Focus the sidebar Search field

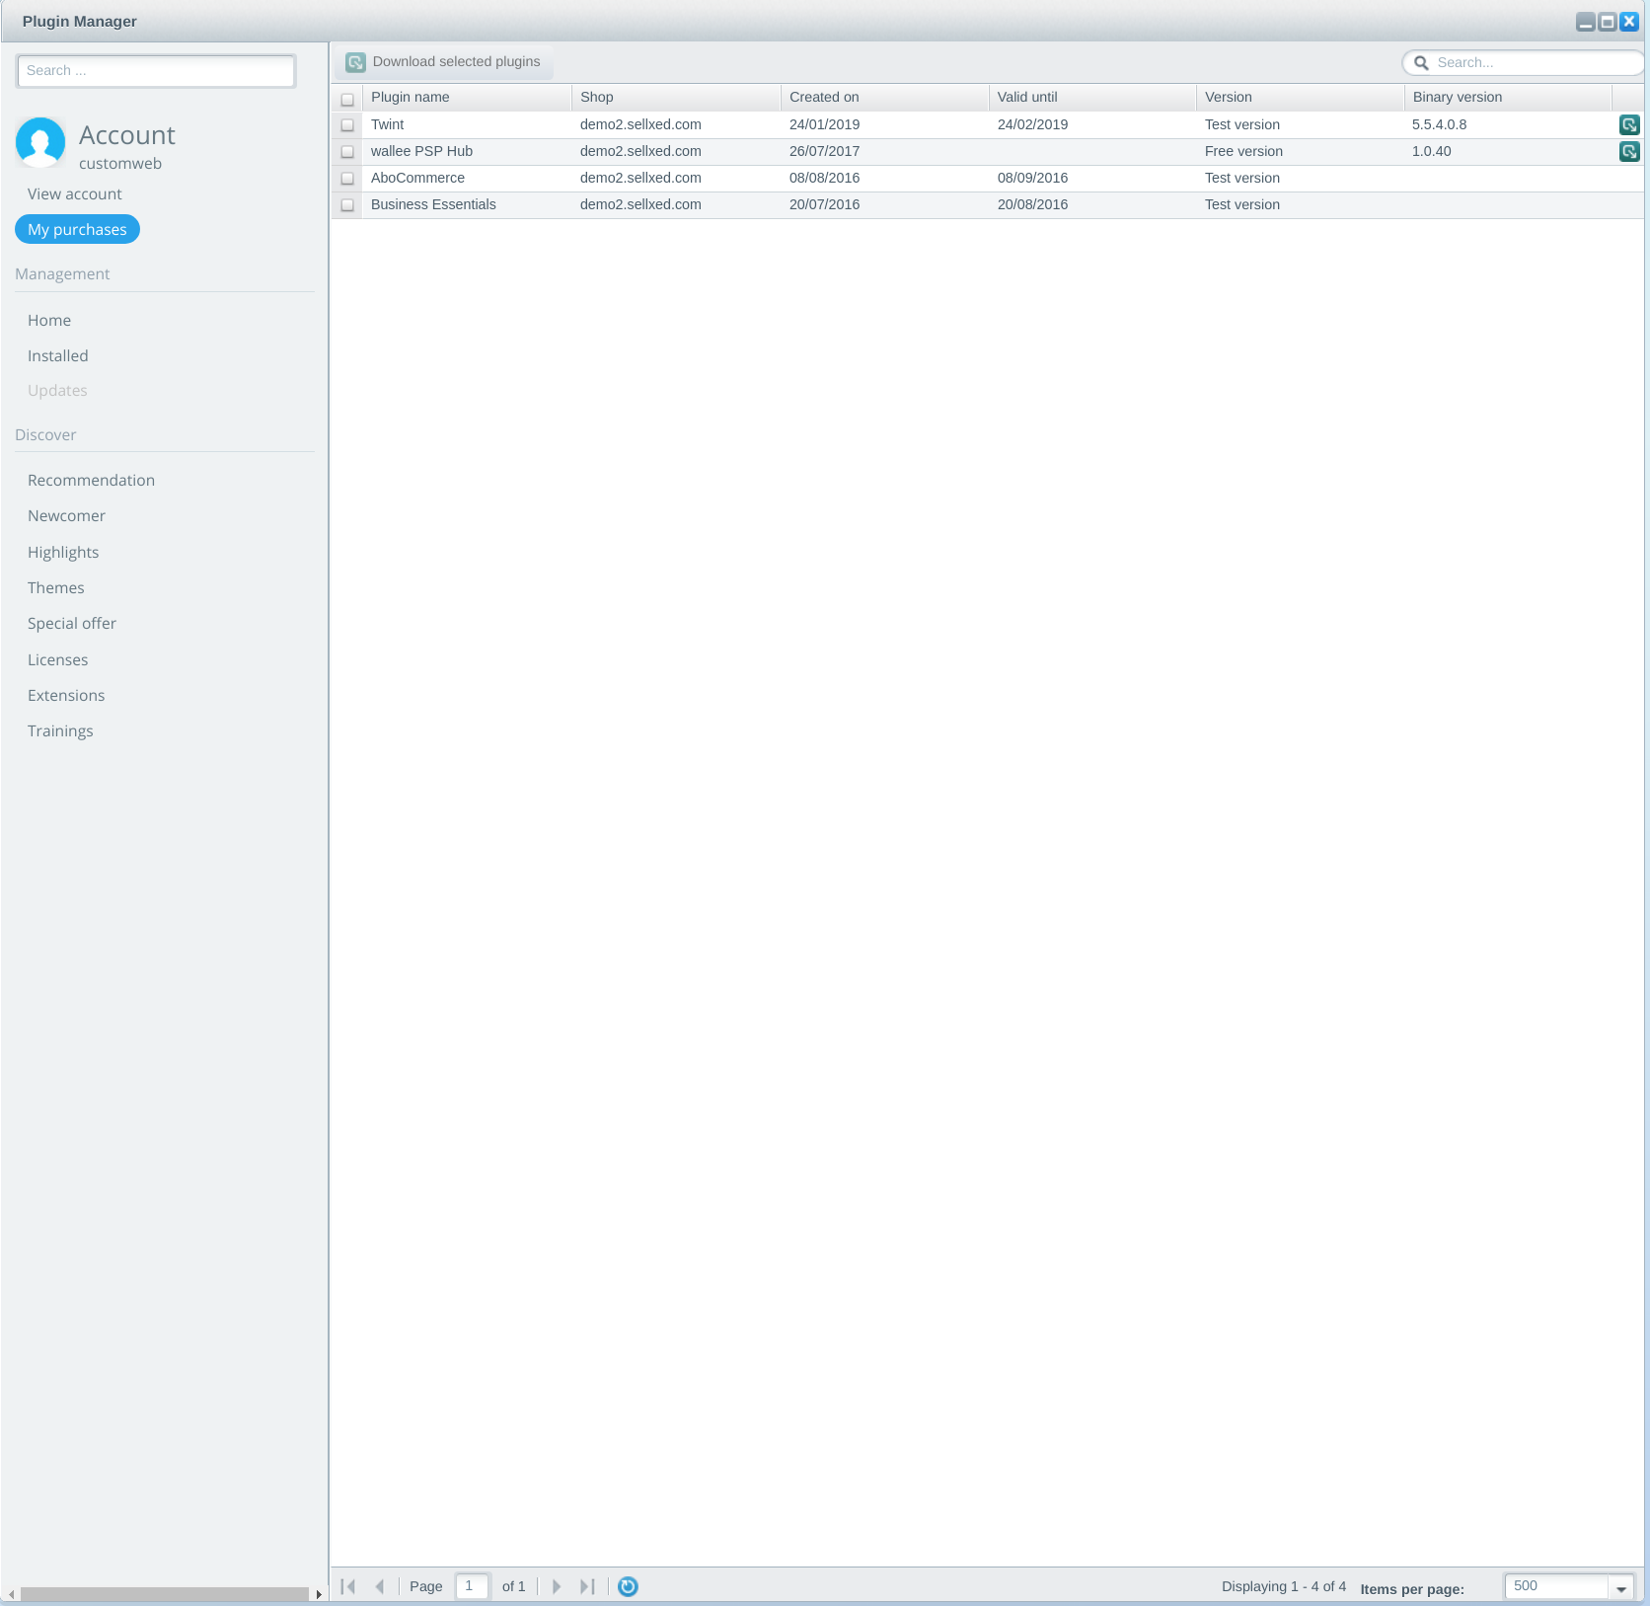tap(156, 71)
